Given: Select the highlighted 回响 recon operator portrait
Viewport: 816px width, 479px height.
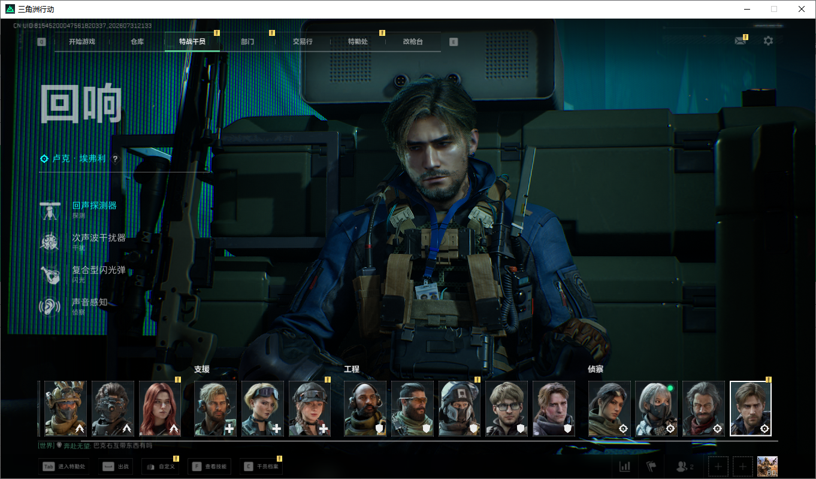Looking at the screenshot, I should click(x=751, y=408).
